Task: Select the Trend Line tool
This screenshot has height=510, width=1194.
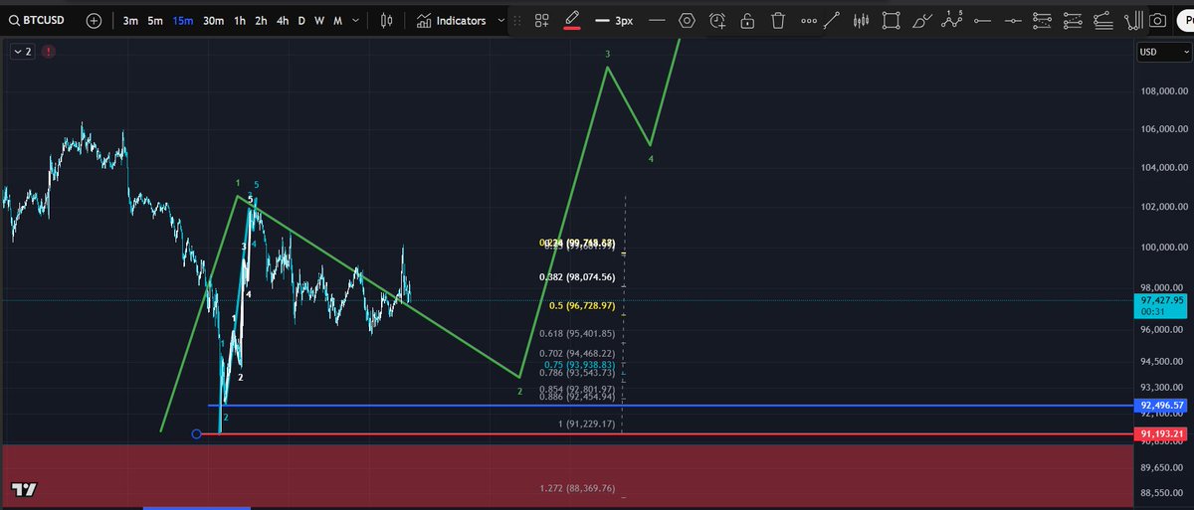Action: point(832,20)
